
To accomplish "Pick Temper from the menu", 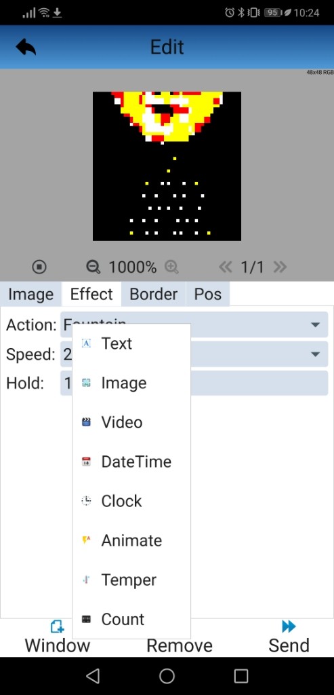I will (x=131, y=580).
